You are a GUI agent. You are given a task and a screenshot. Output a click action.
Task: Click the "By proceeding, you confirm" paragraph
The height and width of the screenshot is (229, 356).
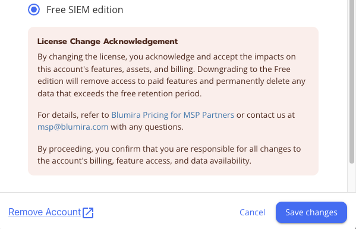(169, 155)
